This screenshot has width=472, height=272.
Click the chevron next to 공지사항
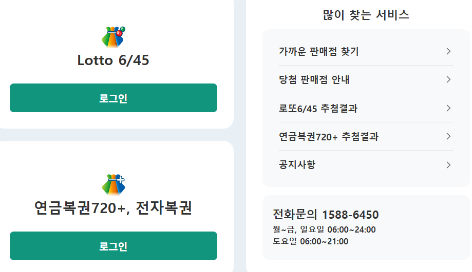point(448,165)
